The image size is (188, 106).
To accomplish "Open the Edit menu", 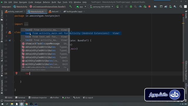I will tap(10, 2).
